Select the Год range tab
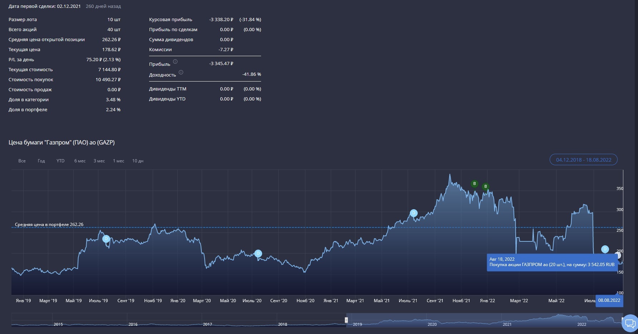Screen dimensions: 638x334 (x=41, y=161)
